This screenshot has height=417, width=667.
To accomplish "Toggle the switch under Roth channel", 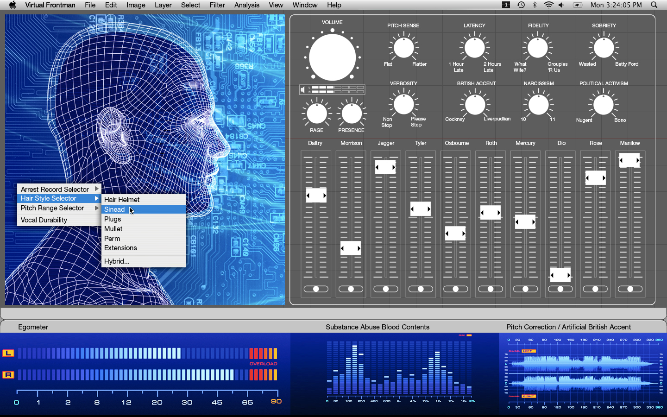I will [491, 289].
